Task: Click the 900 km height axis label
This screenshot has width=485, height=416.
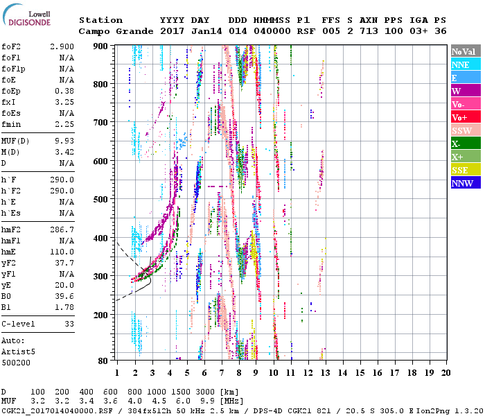Action: coord(100,46)
